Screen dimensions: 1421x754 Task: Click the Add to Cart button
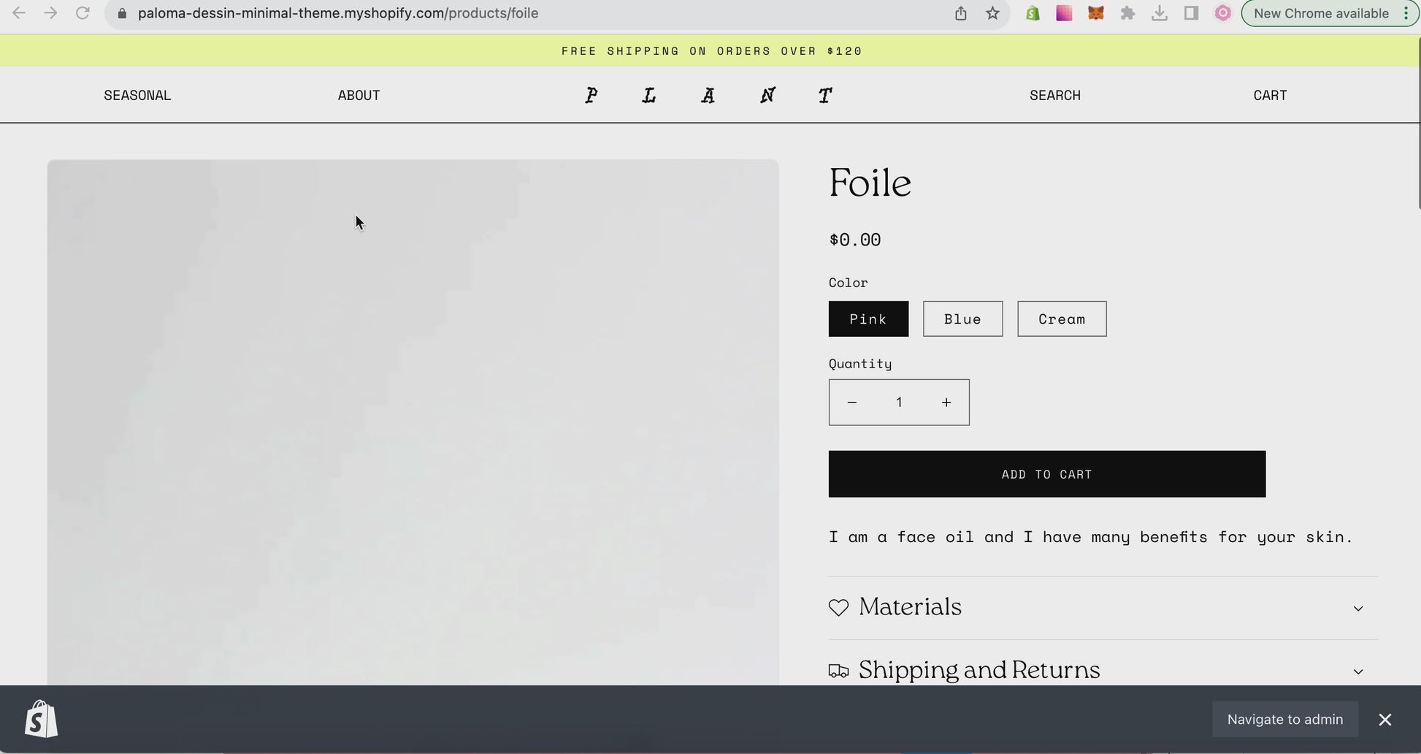point(1046,474)
